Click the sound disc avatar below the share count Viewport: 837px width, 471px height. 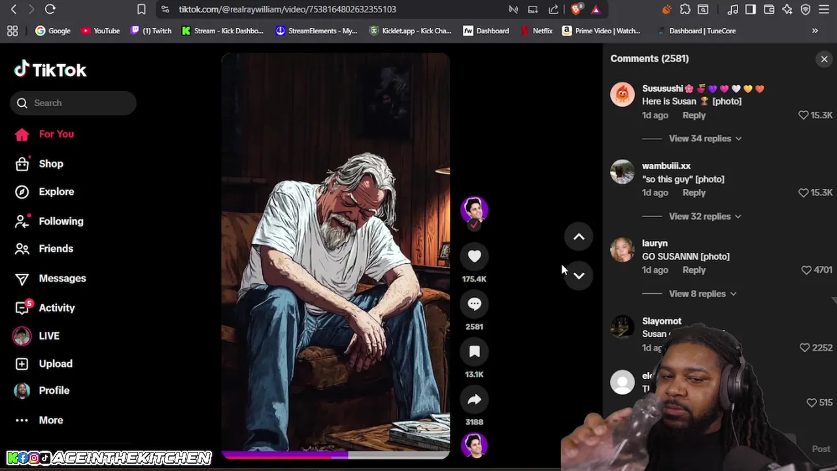point(474,445)
